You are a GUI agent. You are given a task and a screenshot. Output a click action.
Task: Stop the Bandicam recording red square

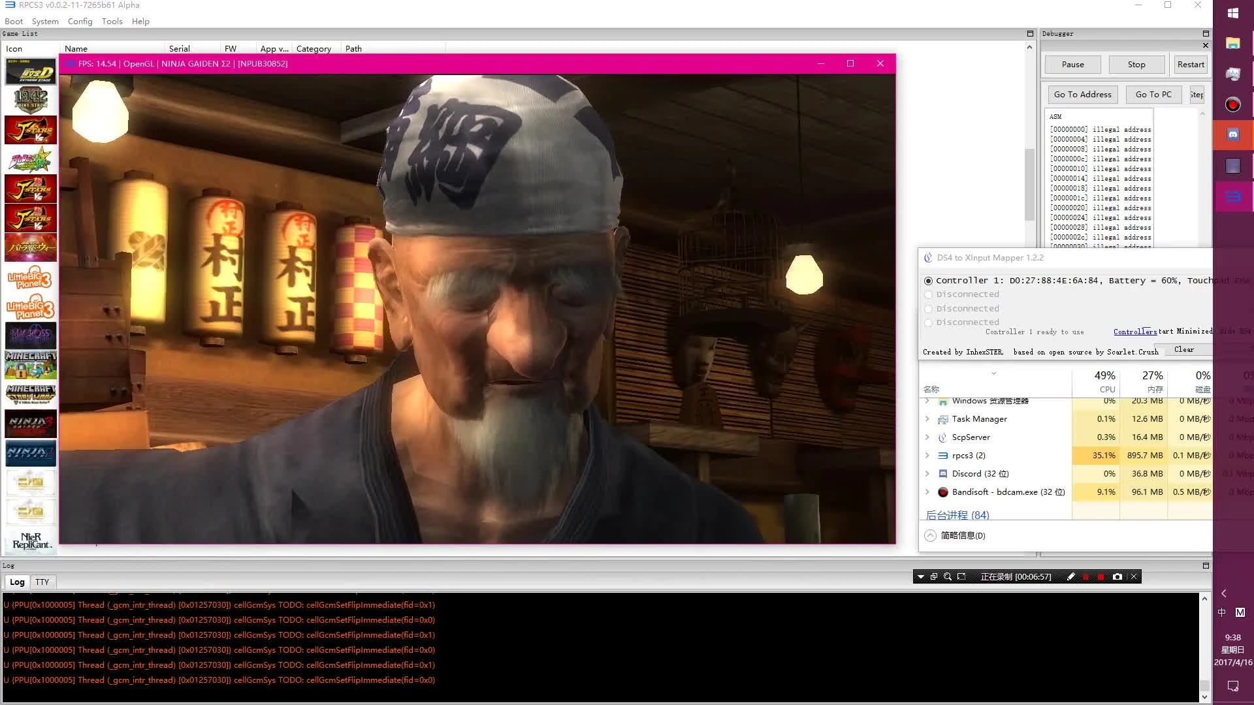coord(1101,577)
